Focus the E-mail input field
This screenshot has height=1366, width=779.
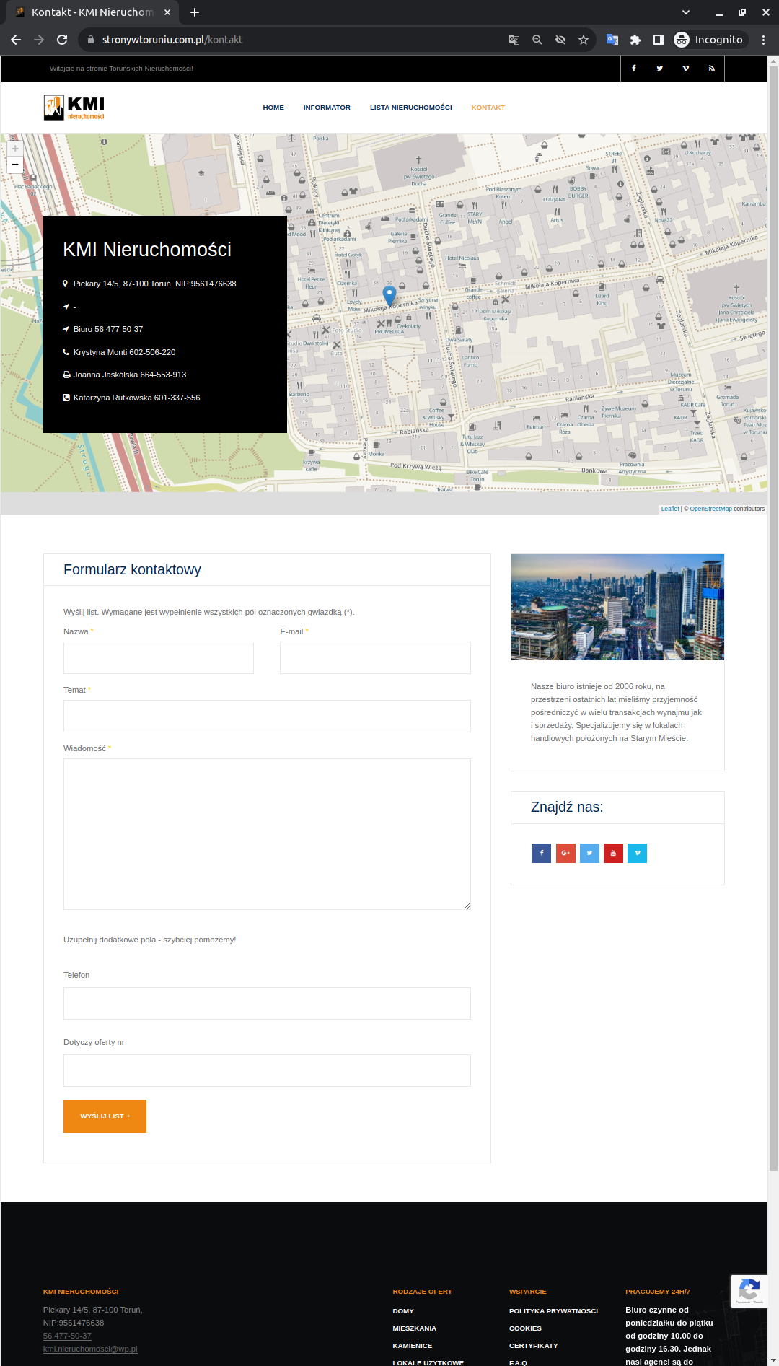pos(375,657)
